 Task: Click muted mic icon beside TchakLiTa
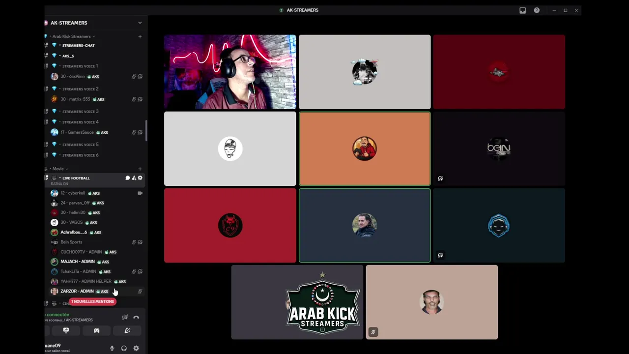pyautogui.click(x=134, y=271)
